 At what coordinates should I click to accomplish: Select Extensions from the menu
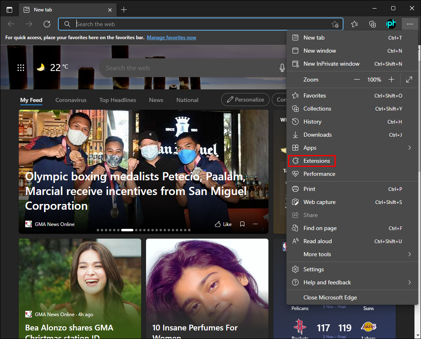point(317,161)
